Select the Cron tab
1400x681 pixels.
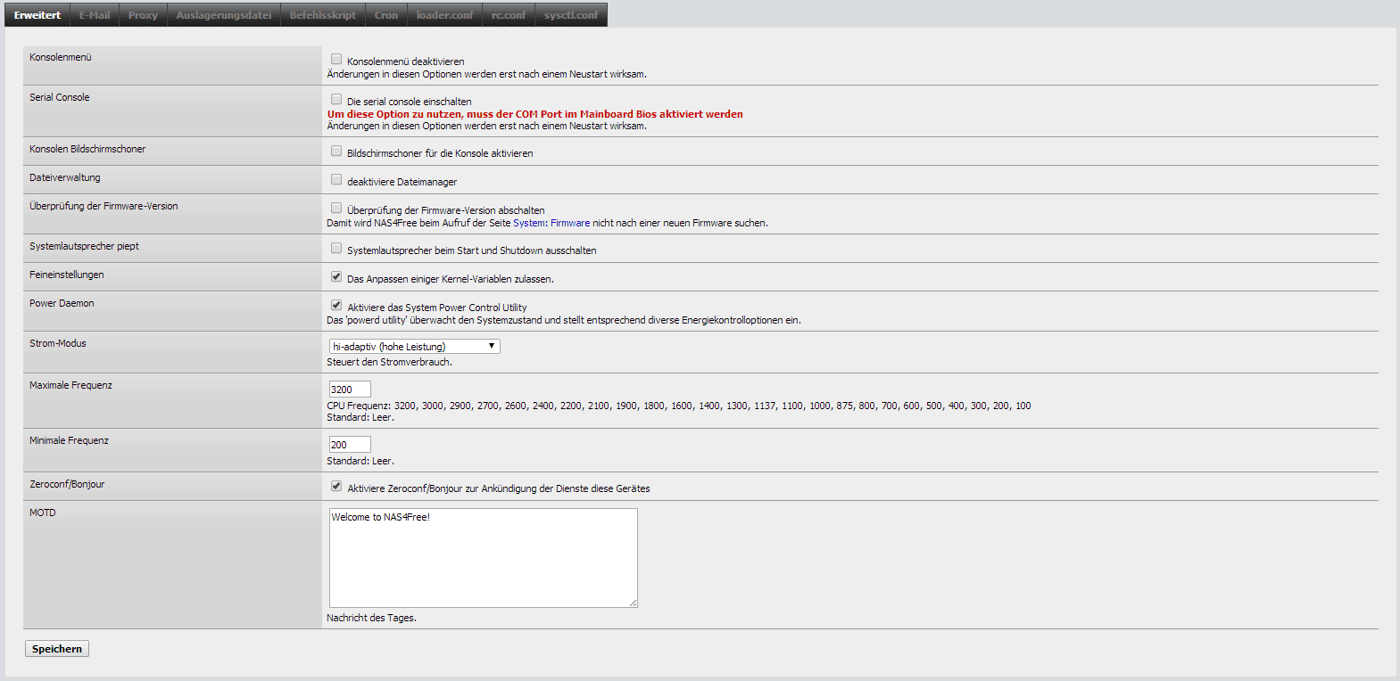click(386, 15)
